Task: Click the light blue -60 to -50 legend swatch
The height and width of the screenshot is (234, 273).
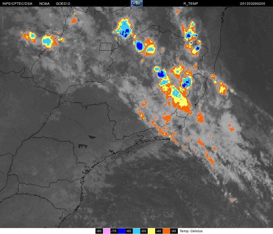Action: 136,231
